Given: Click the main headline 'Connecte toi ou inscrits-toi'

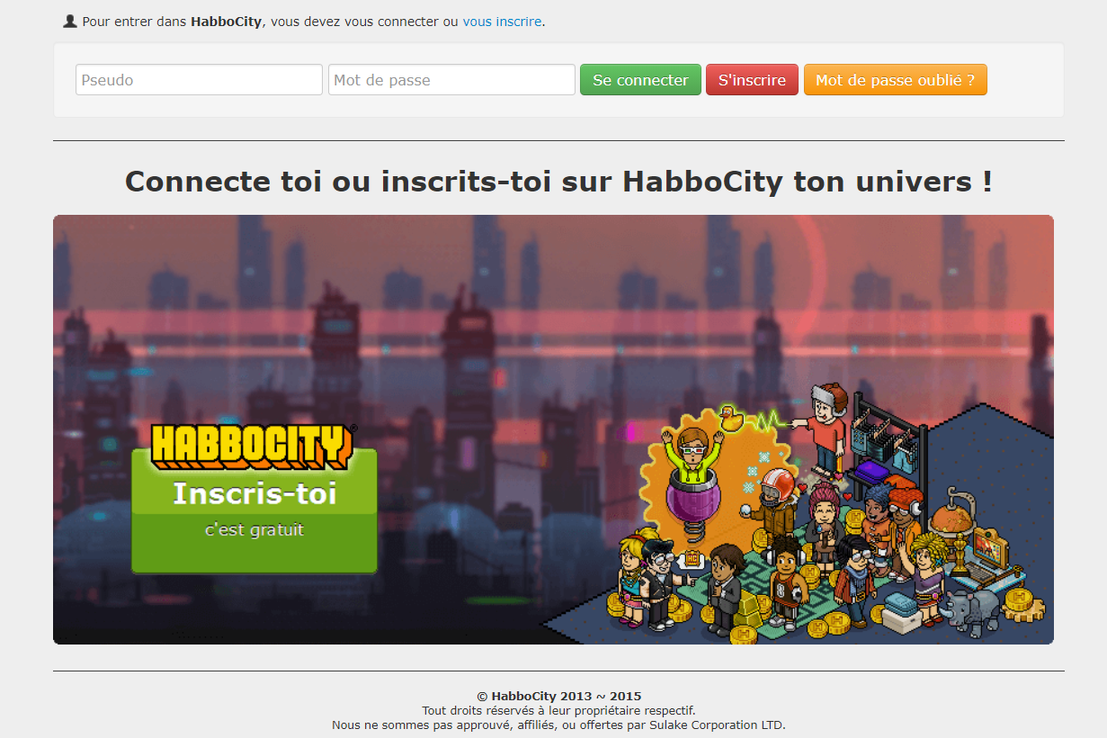Looking at the screenshot, I should pos(558,182).
